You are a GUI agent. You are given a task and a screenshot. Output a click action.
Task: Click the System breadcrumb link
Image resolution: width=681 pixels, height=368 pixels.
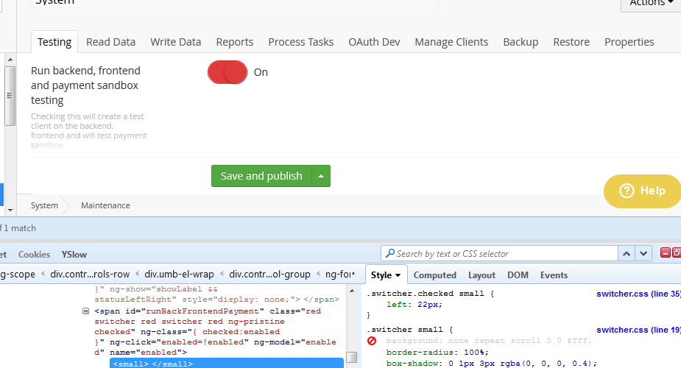[x=44, y=205]
